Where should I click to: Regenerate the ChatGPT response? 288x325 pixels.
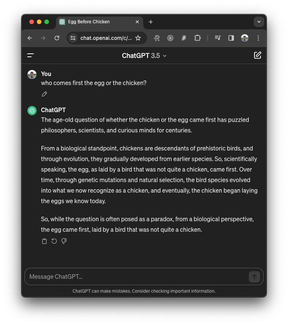click(x=54, y=241)
